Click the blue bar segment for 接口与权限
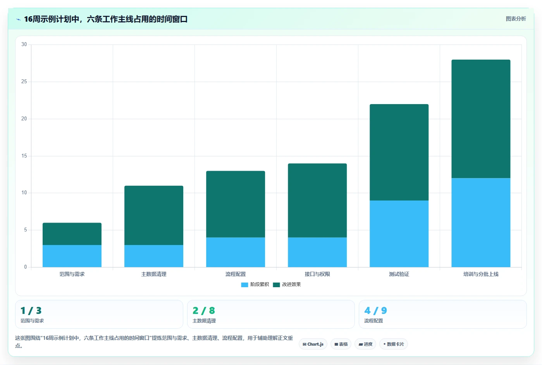The image size is (542, 365). click(317, 252)
